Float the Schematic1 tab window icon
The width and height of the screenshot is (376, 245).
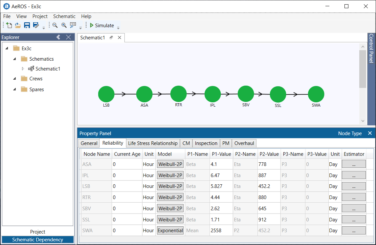coord(111,38)
